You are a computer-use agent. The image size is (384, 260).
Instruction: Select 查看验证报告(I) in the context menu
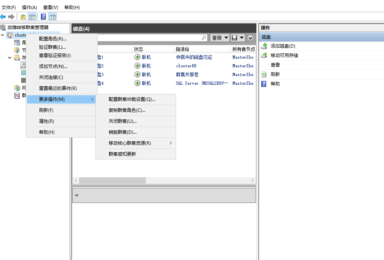(x=61, y=56)
